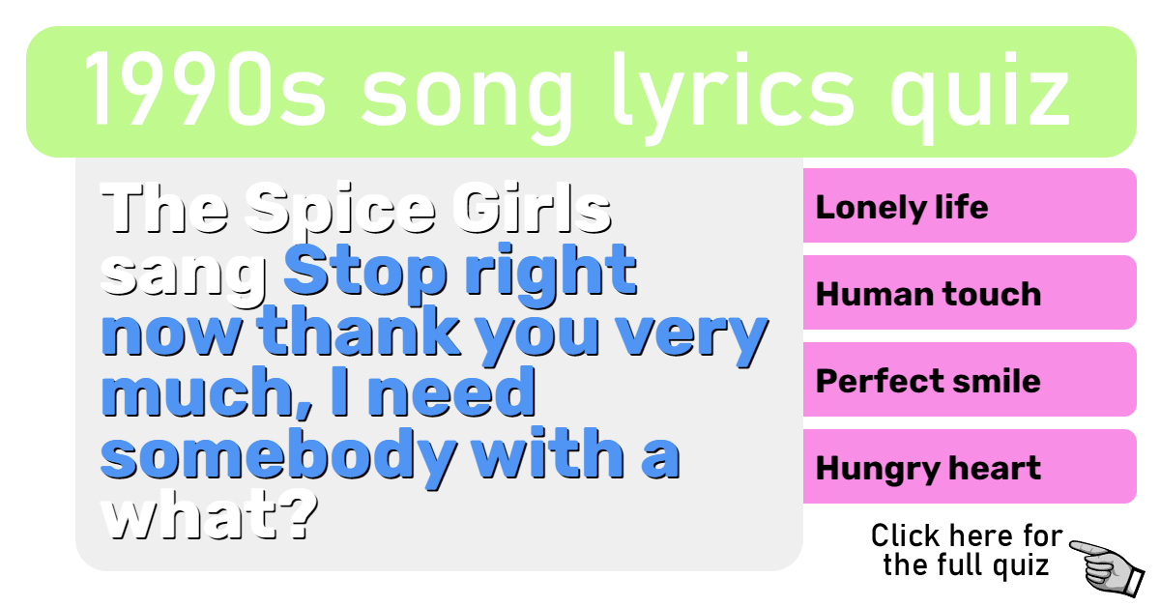Click the the full quiz text line
Image resolution: width=1160 pixels, height=607 pixels.
tap(966, 564)
